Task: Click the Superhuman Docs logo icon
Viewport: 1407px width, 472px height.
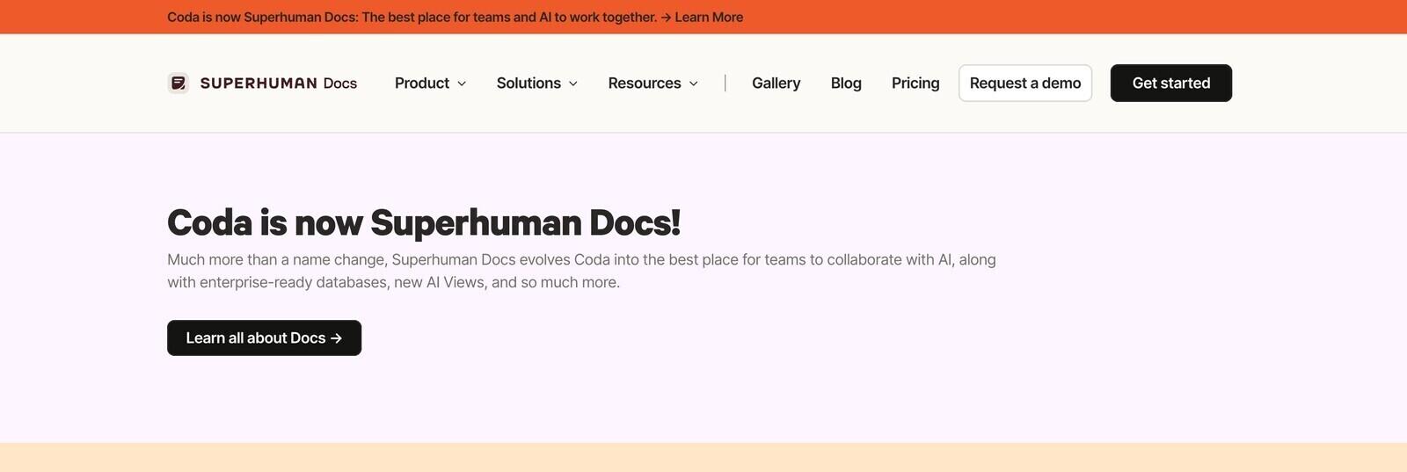Action: point(179,83)
